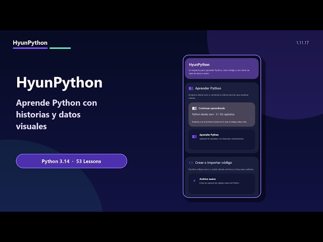
Task: Click the book icon in Continuar aprendiendo
Action: [194, 108]
